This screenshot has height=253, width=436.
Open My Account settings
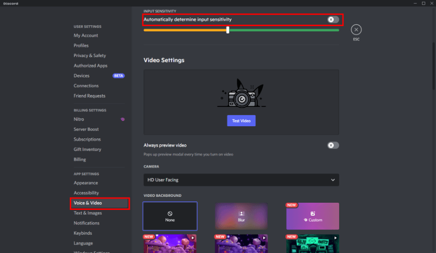(x=86, y=35)
